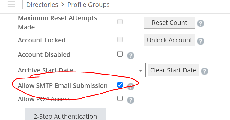Open help icon for Allow SMTP Email Submission
Image resolution: width=230 pixels, height=120 pixels.
tap(131, 87)
